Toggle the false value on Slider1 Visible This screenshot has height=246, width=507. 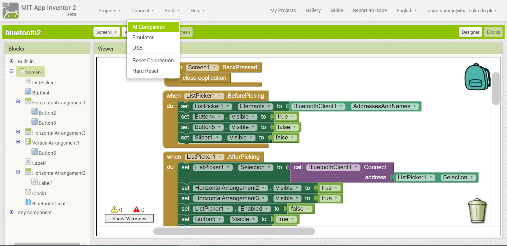(x=285, y=138)
